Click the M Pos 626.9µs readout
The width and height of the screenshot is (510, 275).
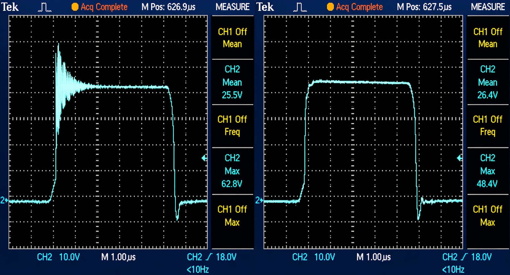tap(168, 7)
